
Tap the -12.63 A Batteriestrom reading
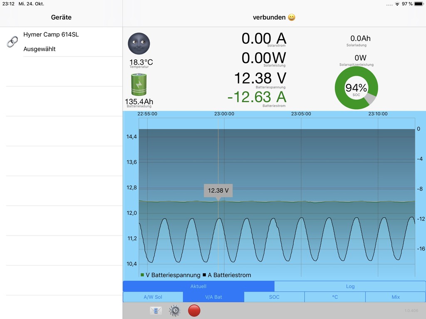click(x=257, y=97)
